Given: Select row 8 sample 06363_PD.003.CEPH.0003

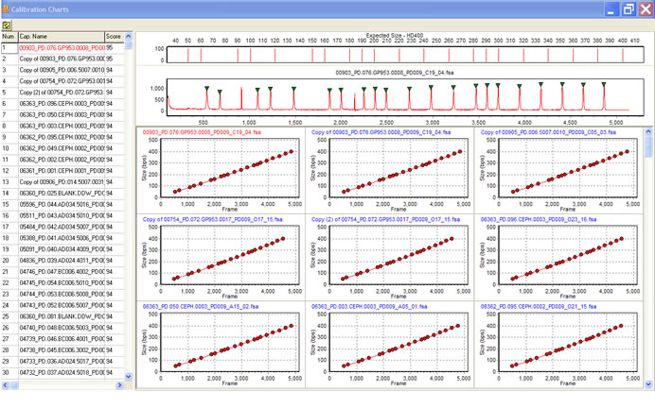Looking at the screenshot, I should click(x=62, y=127).
